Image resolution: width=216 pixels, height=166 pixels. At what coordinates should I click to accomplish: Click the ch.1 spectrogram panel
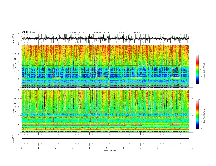click(105, 66)
